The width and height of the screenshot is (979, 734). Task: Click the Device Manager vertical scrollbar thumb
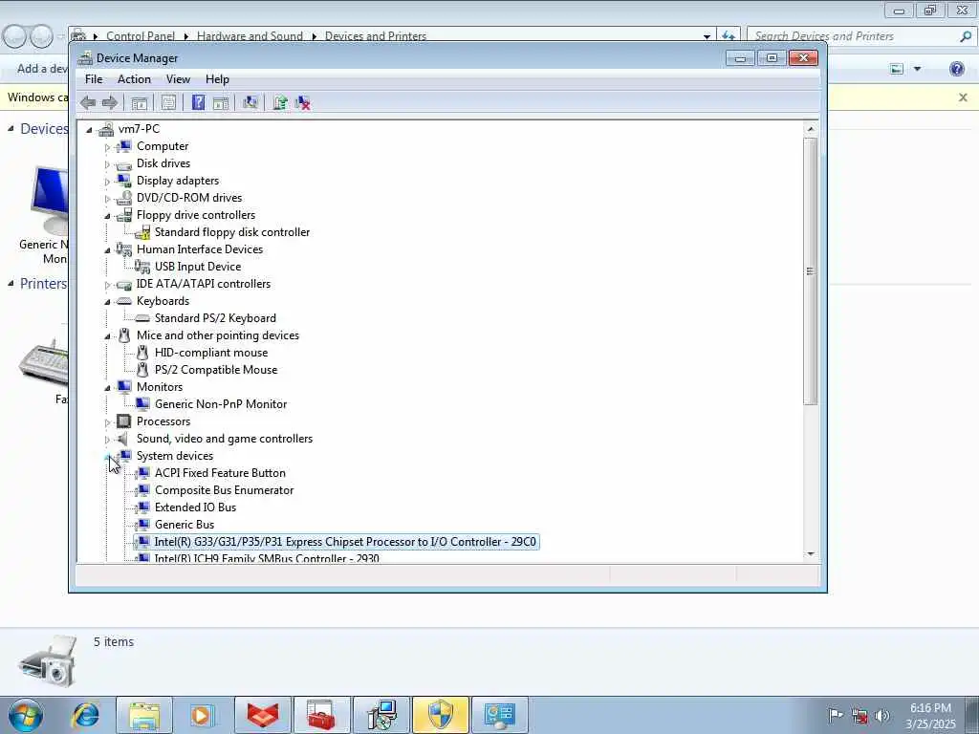(811, 270)
